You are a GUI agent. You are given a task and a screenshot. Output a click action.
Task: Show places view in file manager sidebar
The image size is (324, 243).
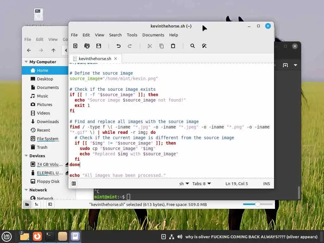[x=27, y=204]
